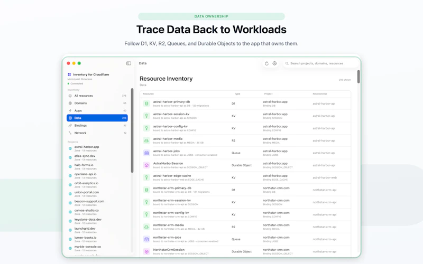Select the Data sidebar item
Screen dimensions: 423x264
coord(97,118)
